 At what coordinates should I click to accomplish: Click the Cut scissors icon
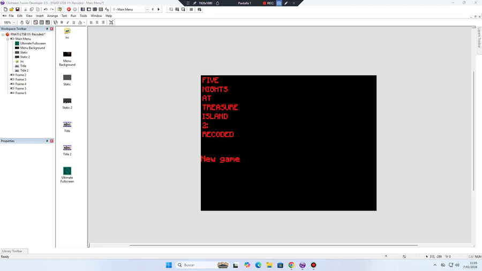[x=26, y=10]
